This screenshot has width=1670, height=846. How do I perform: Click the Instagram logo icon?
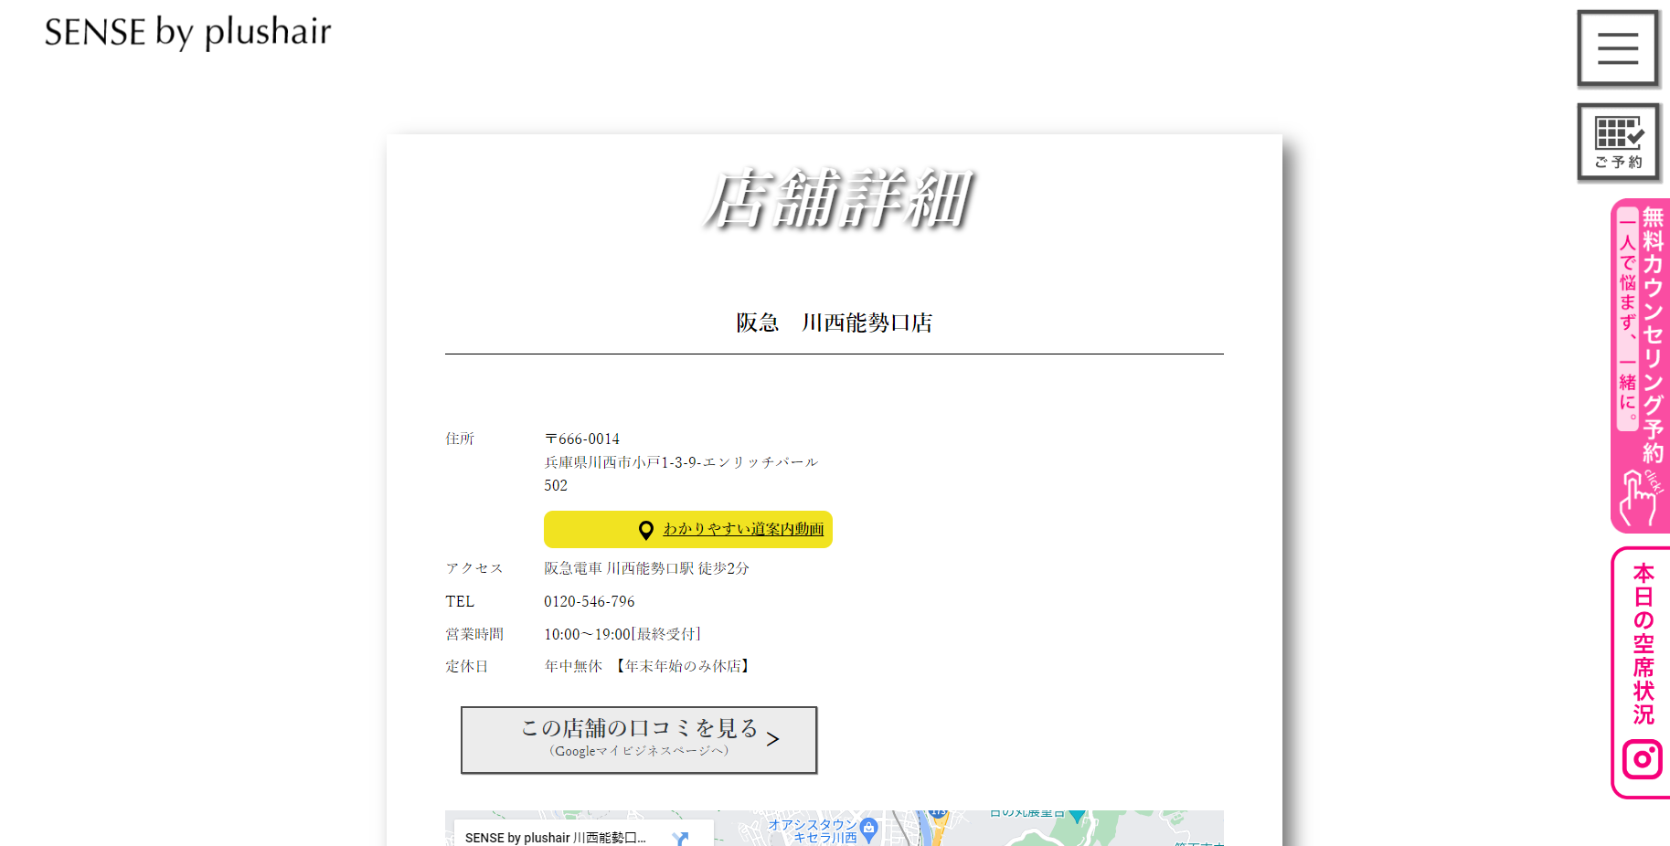(1642, 759)
